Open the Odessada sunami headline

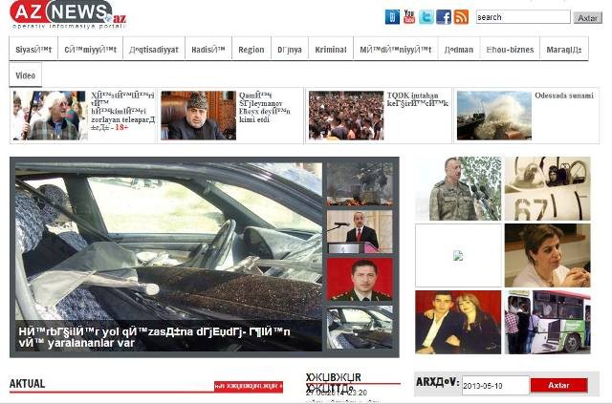point(564,96)
